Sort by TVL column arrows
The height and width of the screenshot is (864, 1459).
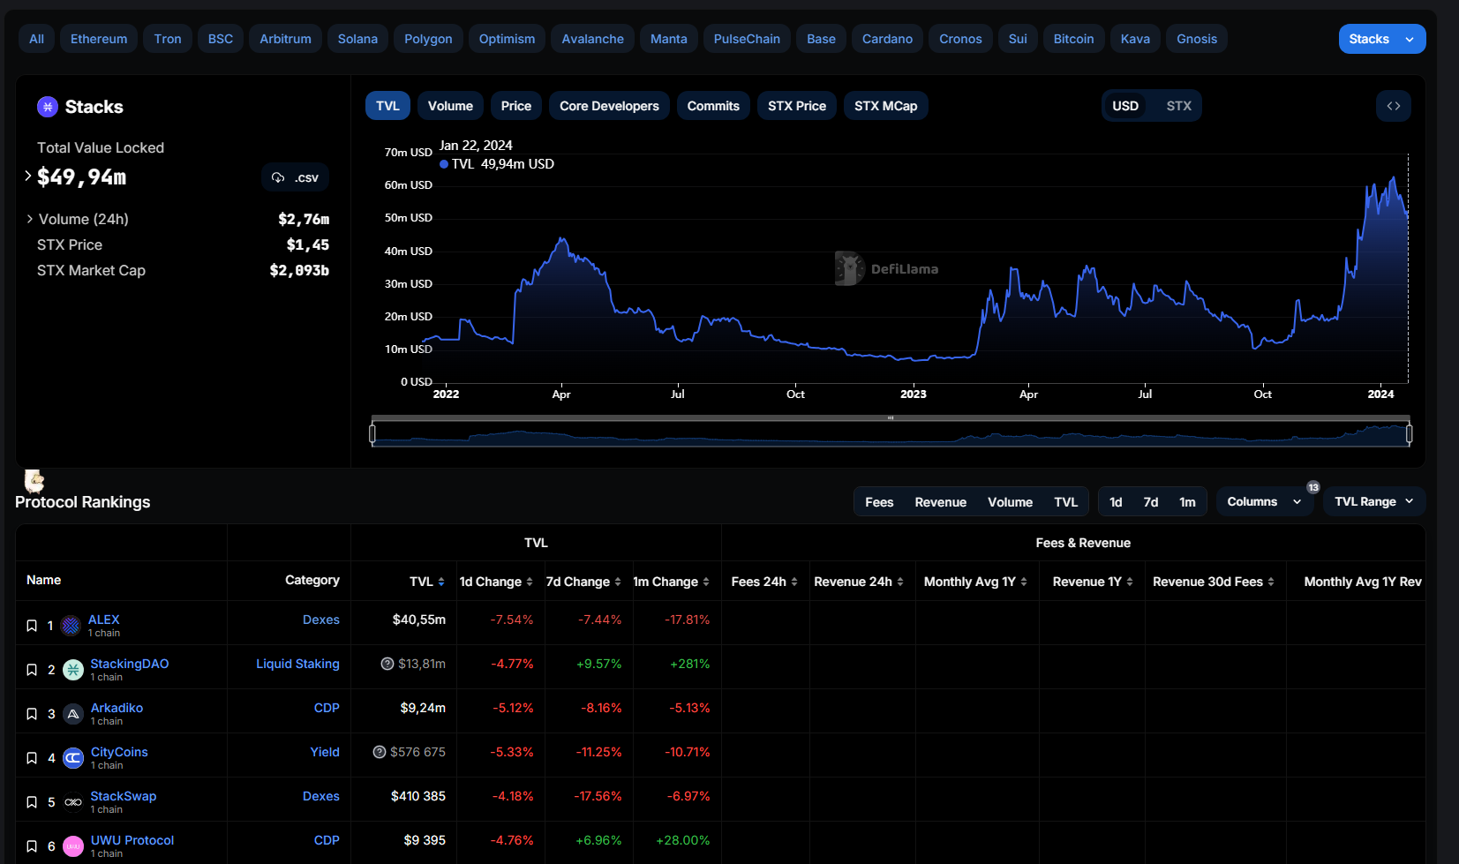point(441,582)
